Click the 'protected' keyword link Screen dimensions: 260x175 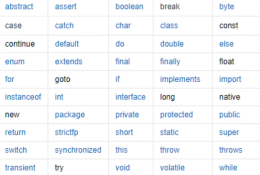[176, 115]
